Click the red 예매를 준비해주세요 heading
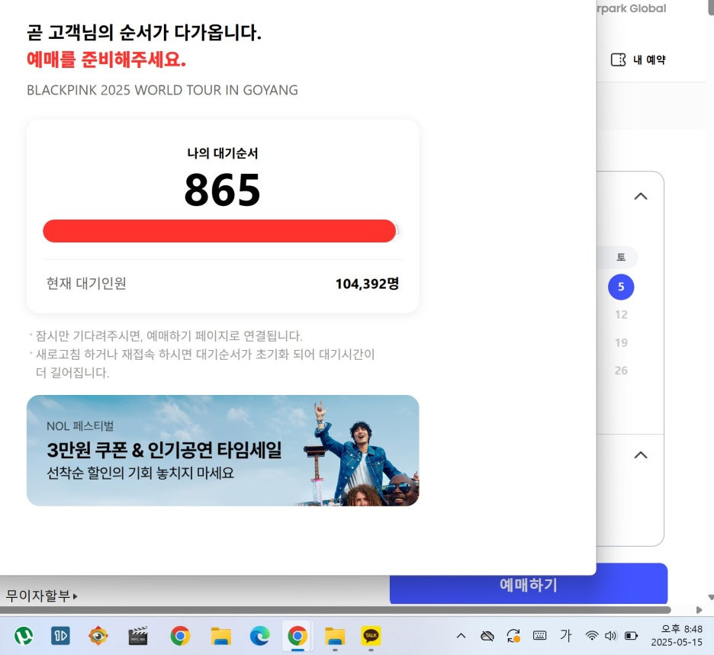The image size is (714, 655). (x=106, y=59)
